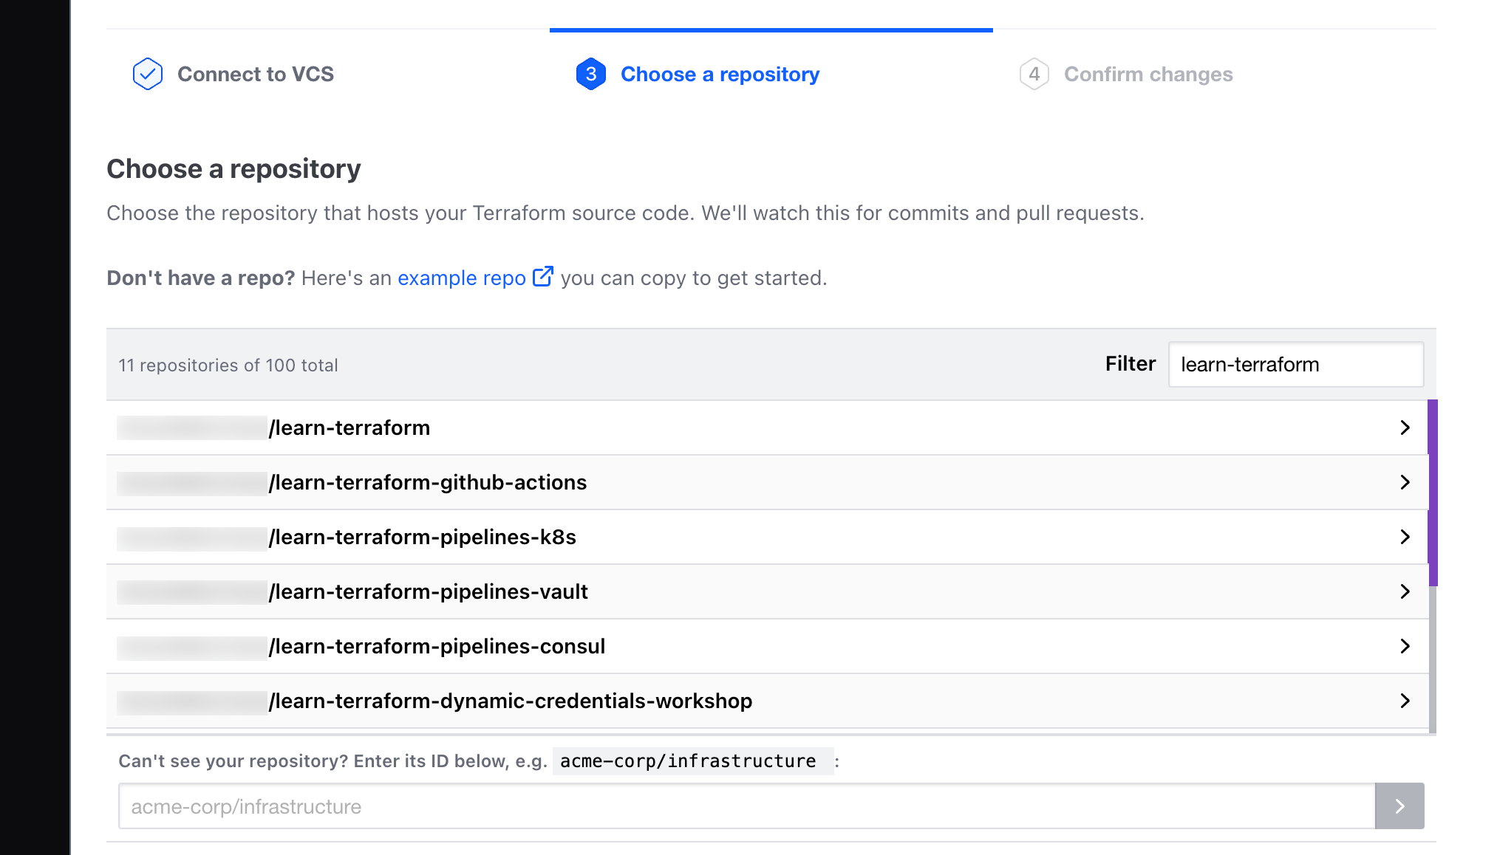Screen dimensions: 1497x855
Task: Focus the Filter text field
Action: click(1295, 364)
